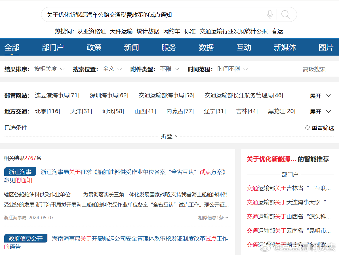The height and width of the screenshot is (255, 339).
Task: Switch to the 数据 tab
Action: [x=206, y=47]
